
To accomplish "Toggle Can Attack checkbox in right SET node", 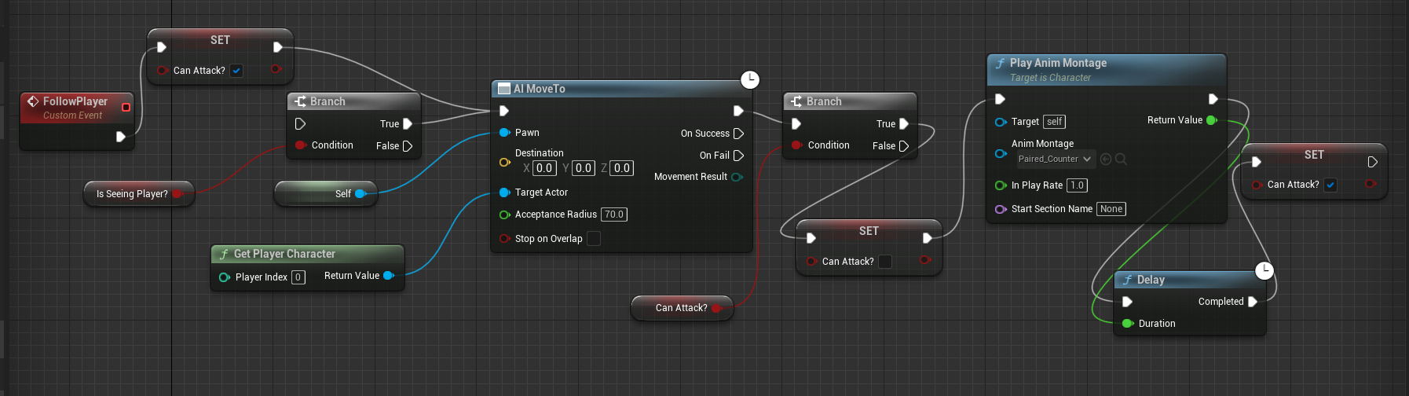I will coord(1330,185).
